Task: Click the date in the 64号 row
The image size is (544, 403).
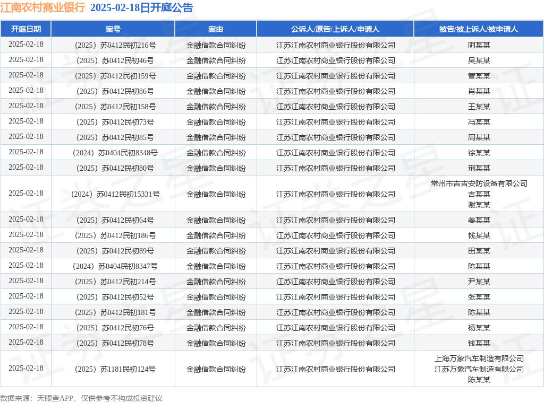Action: [26, 219]
